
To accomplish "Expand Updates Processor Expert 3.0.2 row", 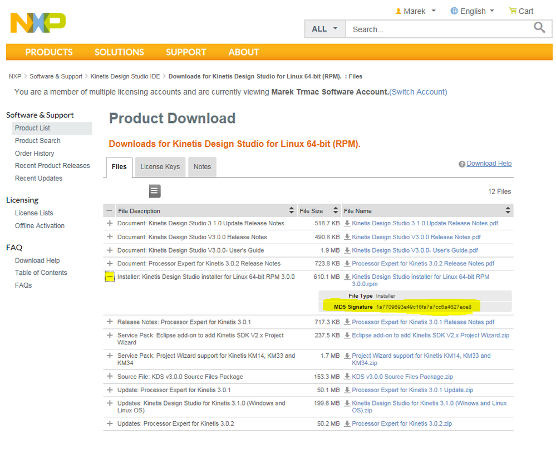I will 110,423.
